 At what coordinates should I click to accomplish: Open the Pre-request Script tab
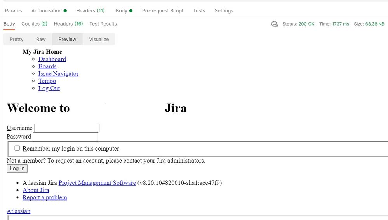click(x=163, y=10)
